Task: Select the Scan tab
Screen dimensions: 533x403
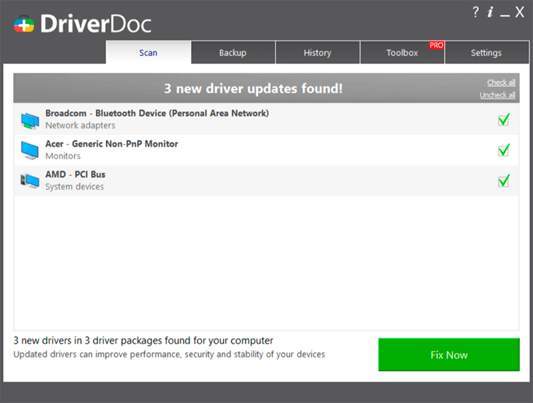Action: pos(148,53)
